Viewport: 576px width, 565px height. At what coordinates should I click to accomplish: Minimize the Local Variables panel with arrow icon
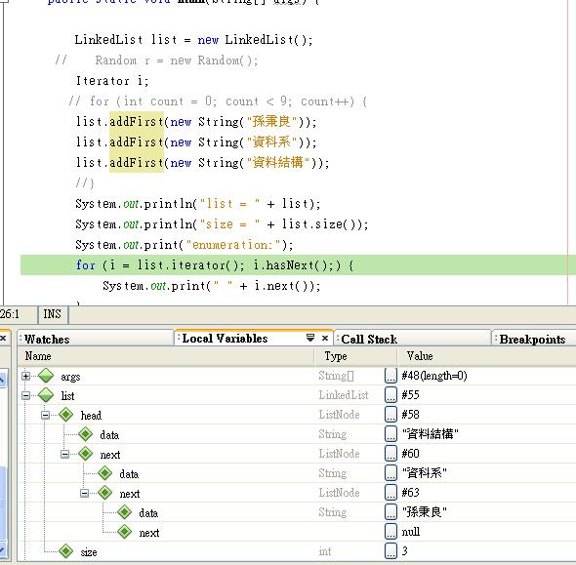(x=310, y=338)
